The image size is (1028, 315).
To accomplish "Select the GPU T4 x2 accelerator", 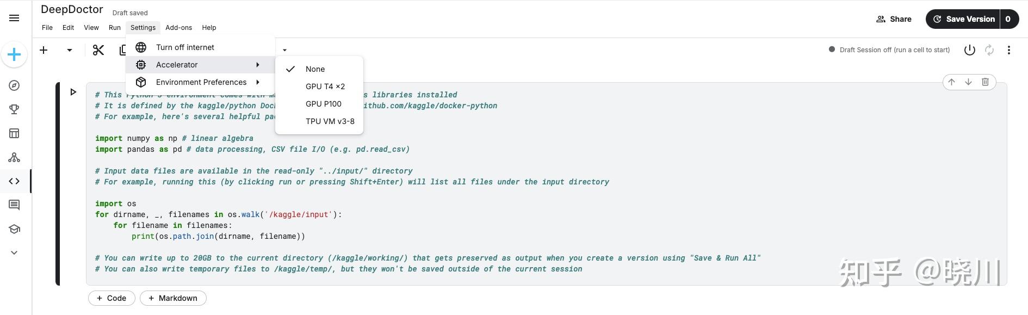I will coord(325,86).
